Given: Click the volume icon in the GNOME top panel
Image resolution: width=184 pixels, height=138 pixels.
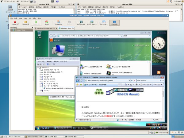Looking at the screenshot, I should coord(179,1).
